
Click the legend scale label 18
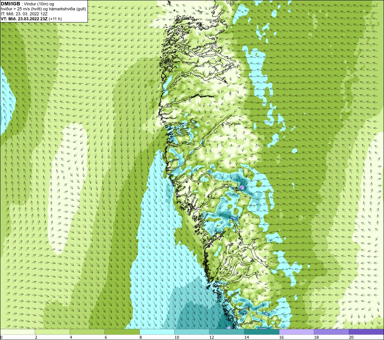316,338
